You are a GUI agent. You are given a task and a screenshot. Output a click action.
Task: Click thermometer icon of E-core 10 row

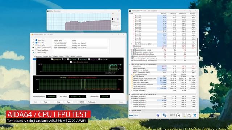click(x=134, y=16)
